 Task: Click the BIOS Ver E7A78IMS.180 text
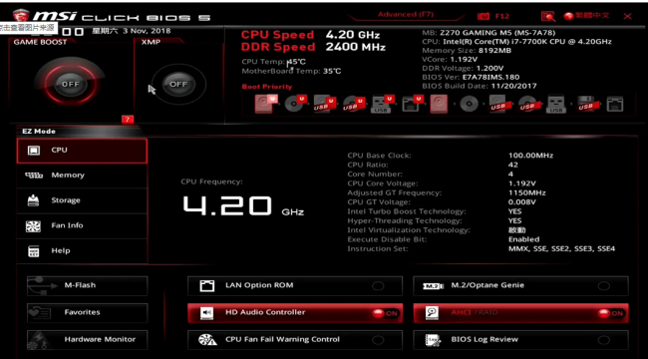coord(471,77)
